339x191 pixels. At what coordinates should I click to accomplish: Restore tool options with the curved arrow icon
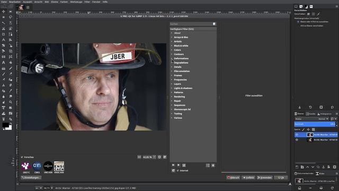(x=310, y=107)
